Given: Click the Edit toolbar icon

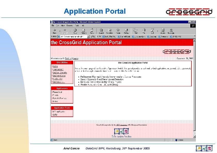Looking at the screenshot, I should pyautogui.click(x=153, y=30).
